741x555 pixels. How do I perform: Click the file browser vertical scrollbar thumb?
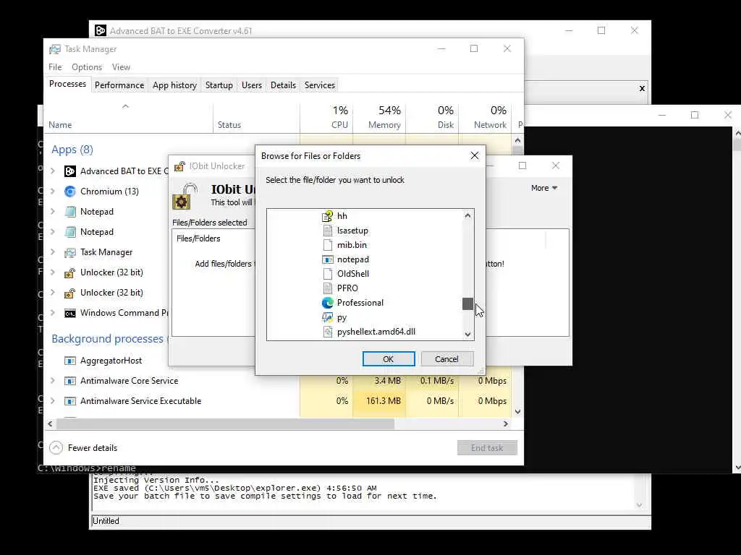click(x=468, y=304)
